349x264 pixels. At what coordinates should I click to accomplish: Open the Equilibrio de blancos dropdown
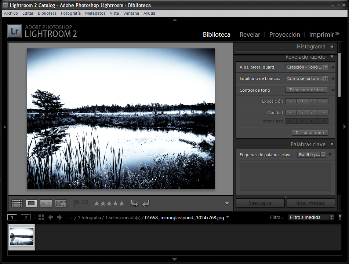click(x=306, y=78)
